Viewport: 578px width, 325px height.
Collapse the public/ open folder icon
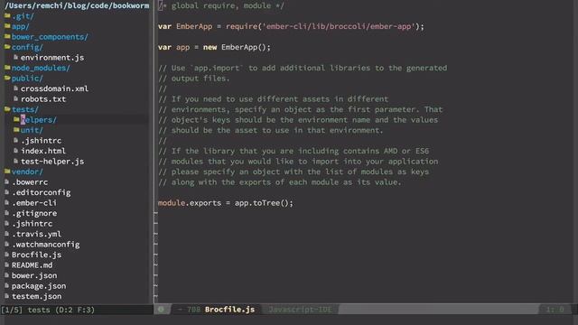(7, 79)
